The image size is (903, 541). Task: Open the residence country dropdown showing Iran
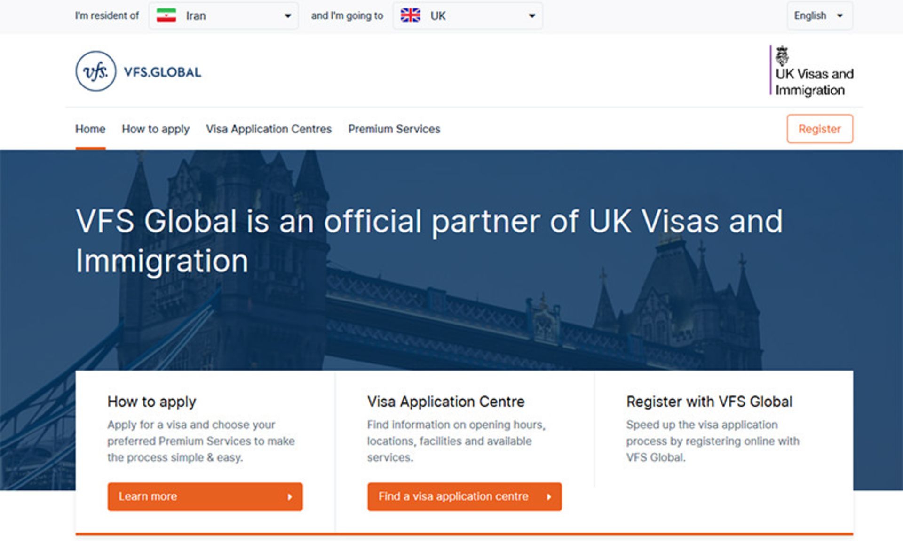pyautogui.click(x=223, y=15)
